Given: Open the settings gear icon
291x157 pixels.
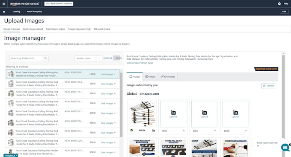Looking at the screenshot, I should tap(279, 3).
